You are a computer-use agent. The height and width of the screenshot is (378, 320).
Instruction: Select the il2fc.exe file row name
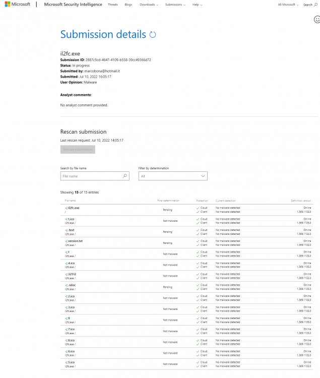click(74, 208)
